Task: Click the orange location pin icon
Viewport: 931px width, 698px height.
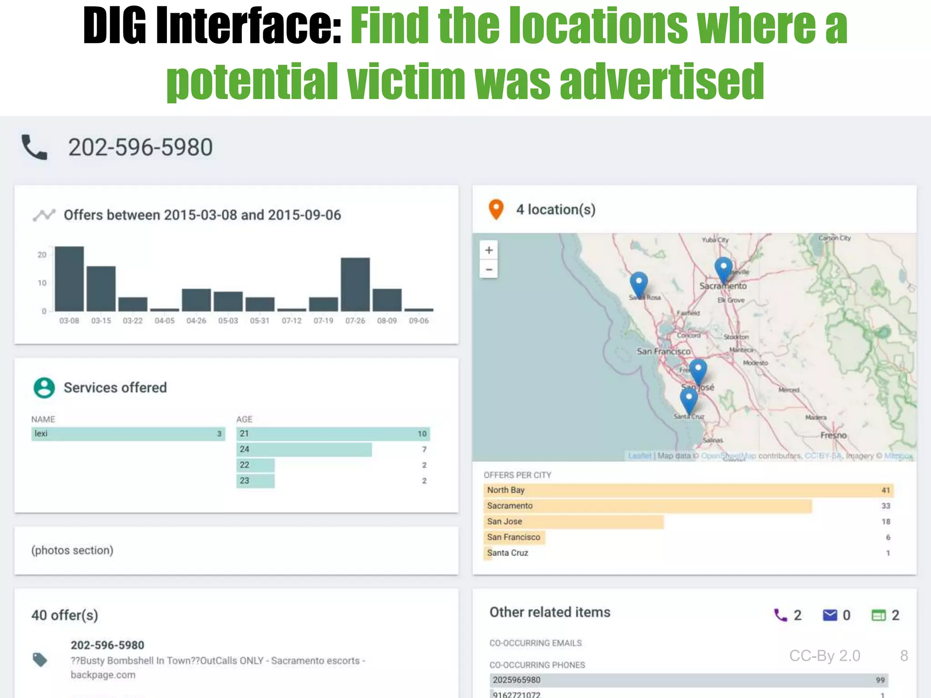Action: click(496, 209)
